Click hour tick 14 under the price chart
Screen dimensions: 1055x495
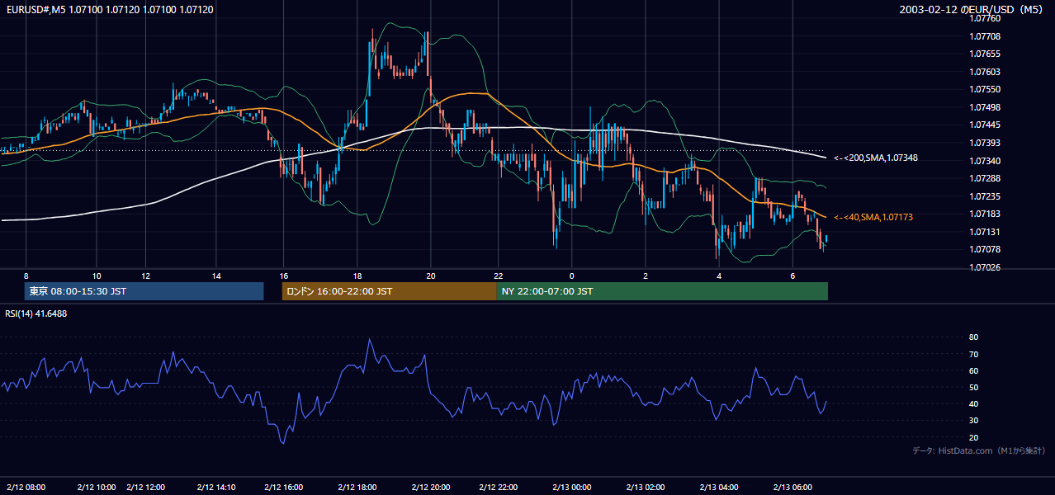point(216,276)
